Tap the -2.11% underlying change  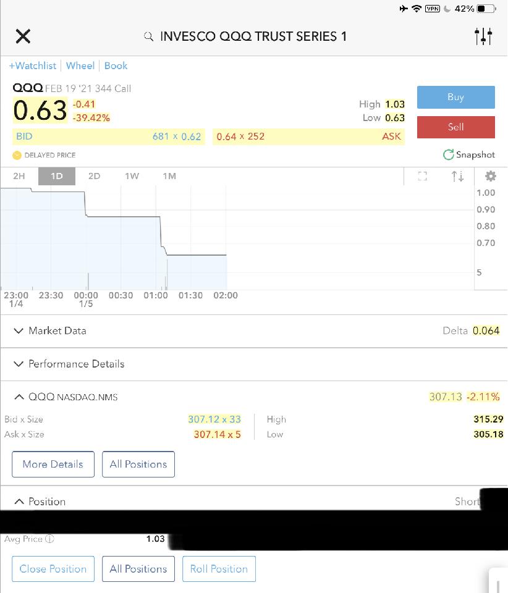pyautogui.click(x=483, y=397)
